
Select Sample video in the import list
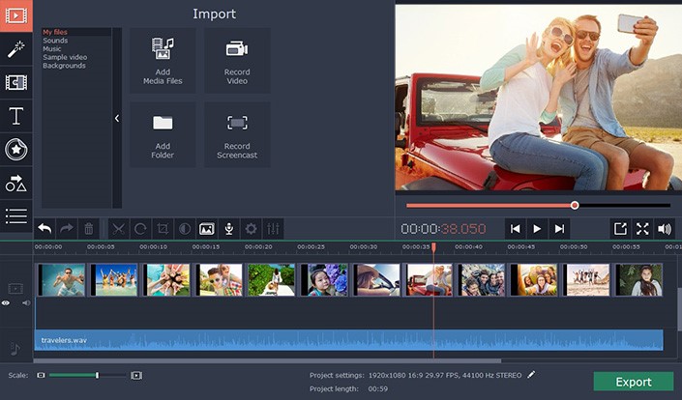pos(63,57)
